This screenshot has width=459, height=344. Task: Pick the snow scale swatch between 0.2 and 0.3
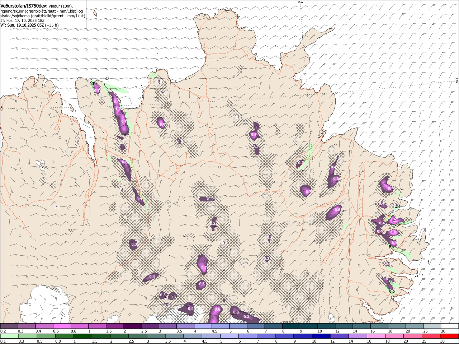point(9,326)
